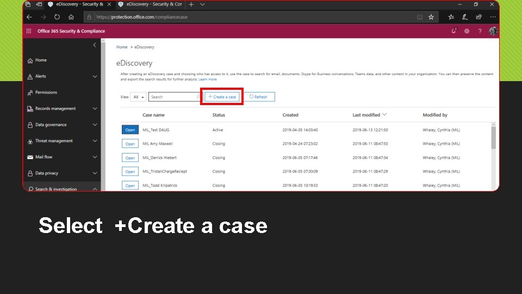This screenshot has width=522, height=294.
Task: Click tabs you've set aside icon
Action: click(28, 4)
